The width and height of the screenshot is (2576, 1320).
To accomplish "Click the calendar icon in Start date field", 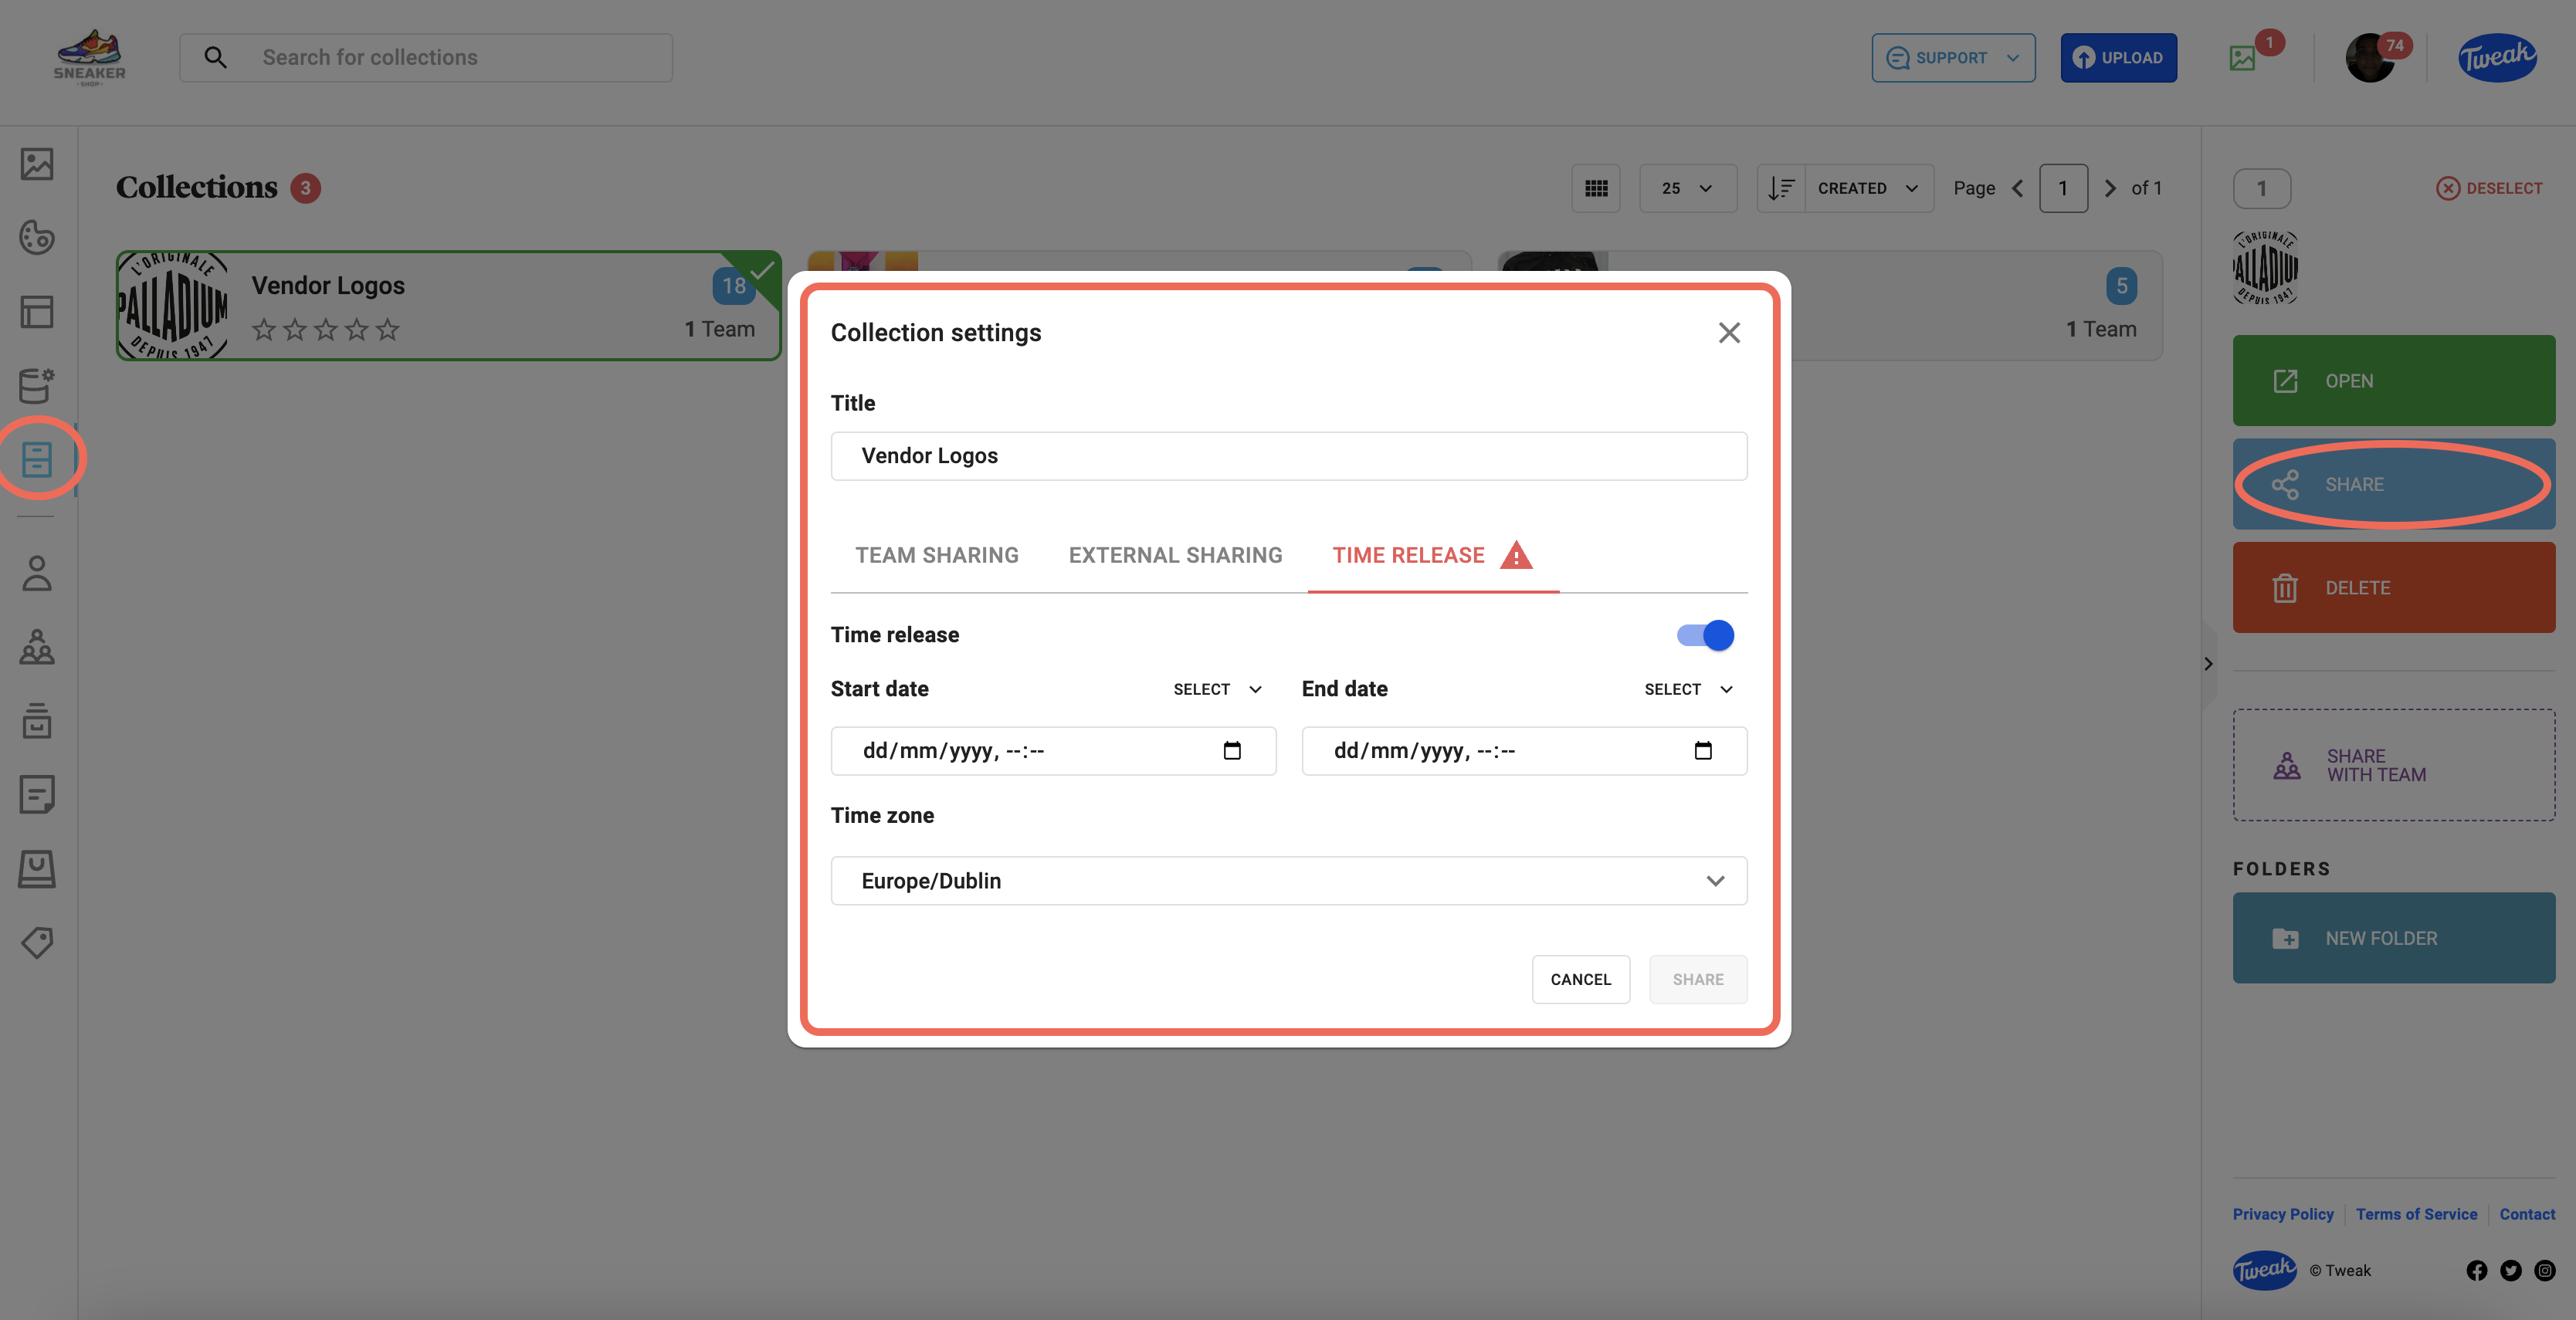I will click(x=1232, y=751).
